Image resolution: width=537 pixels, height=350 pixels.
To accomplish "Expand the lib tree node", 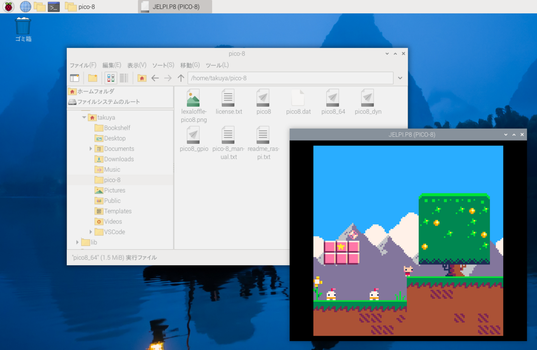I will click(77, 242).
